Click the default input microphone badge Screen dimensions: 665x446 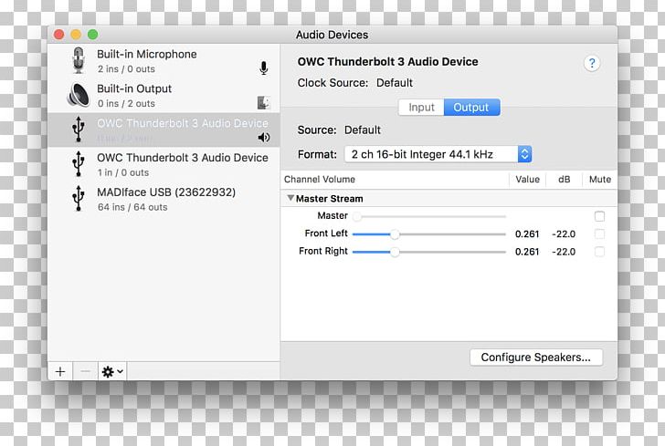point(264,68)
